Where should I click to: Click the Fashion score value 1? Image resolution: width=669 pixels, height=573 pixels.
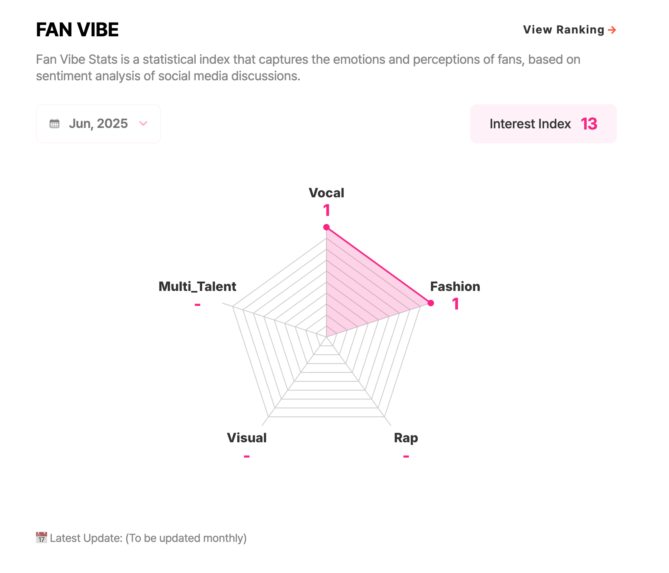pyautogui.click(x=455, y=304)
